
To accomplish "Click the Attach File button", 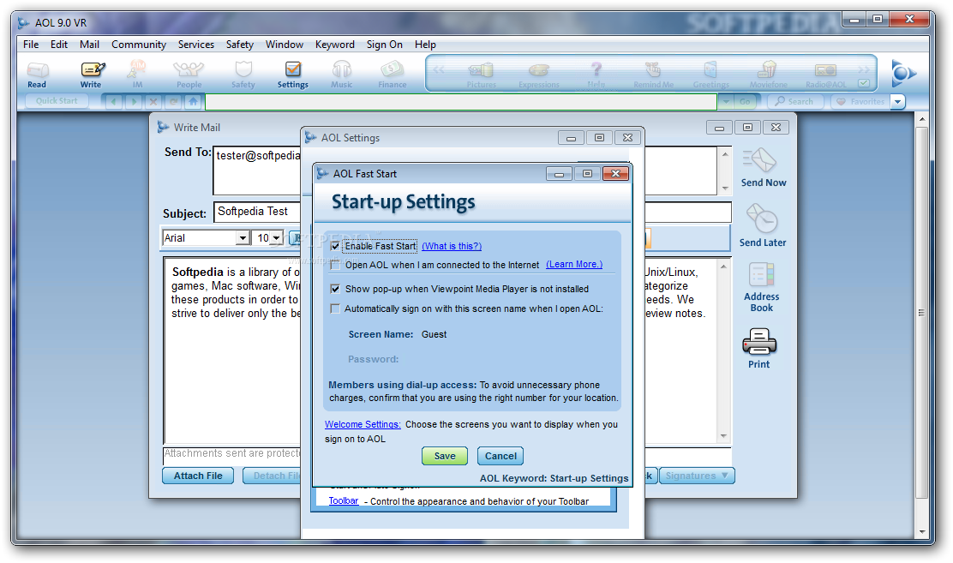I will 198,476.
